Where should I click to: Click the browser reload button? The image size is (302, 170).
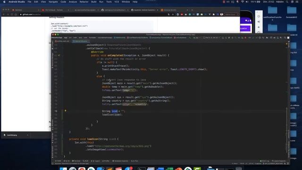point(12,15)
